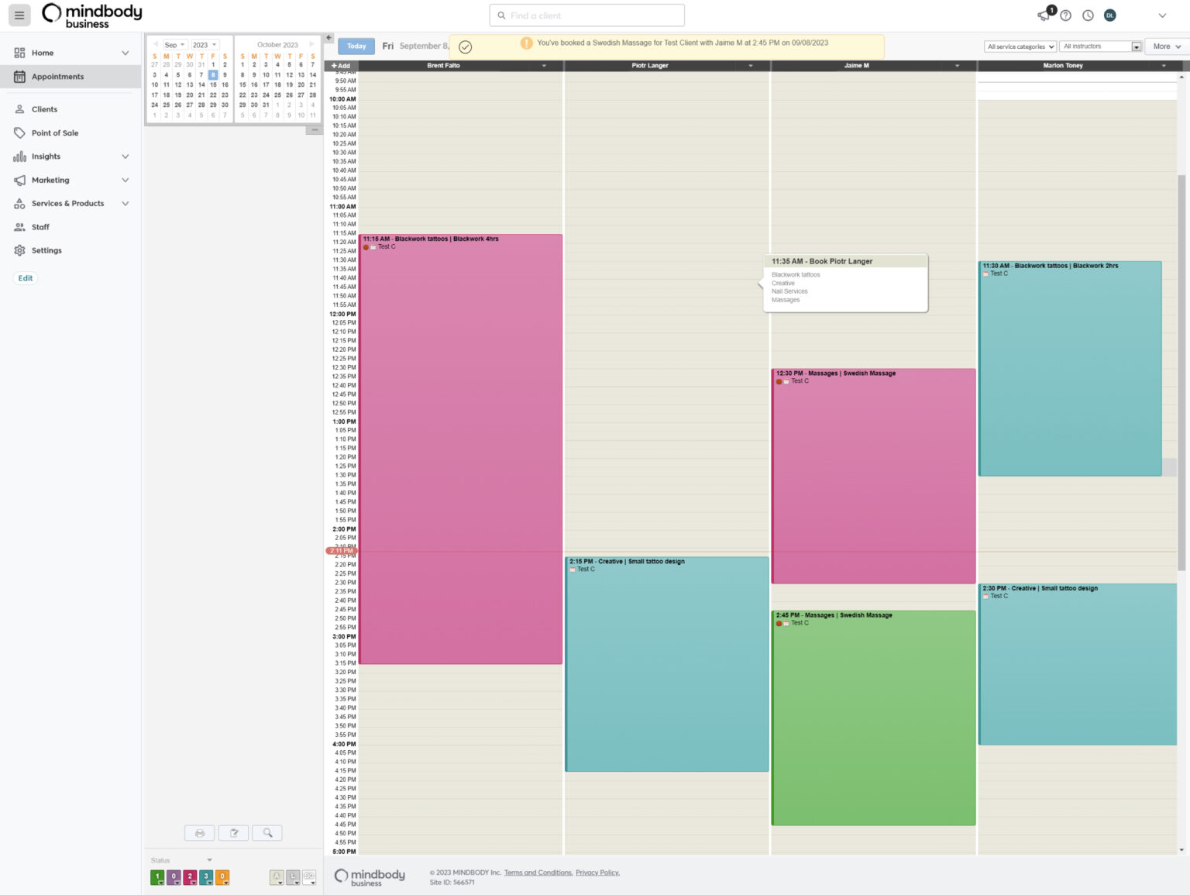This screenshot has width=1190, height=895.
Task: Open the hamburger menu icon
Action: (x=19, y=15)
